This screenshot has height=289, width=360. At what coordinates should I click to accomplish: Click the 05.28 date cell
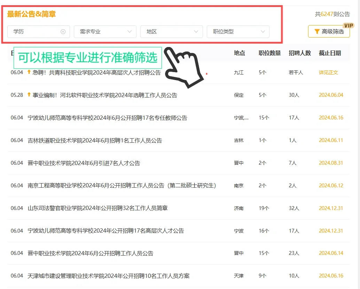[17, 95]
